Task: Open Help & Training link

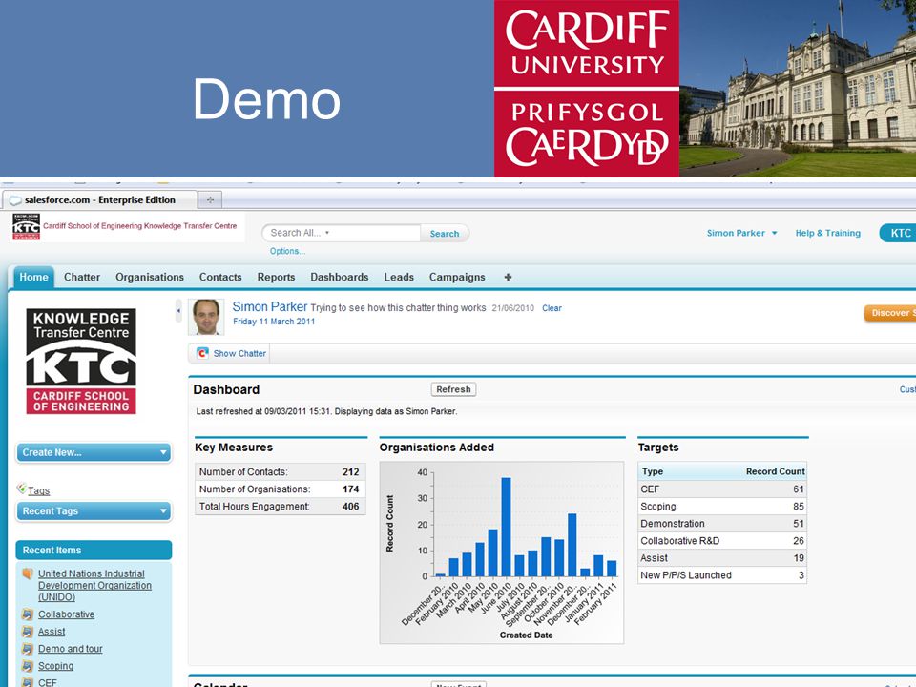Action: click(828, 233)
